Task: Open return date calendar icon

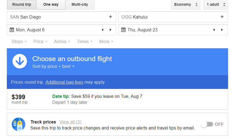Action: pyautogui.click(x=124, y=30)
